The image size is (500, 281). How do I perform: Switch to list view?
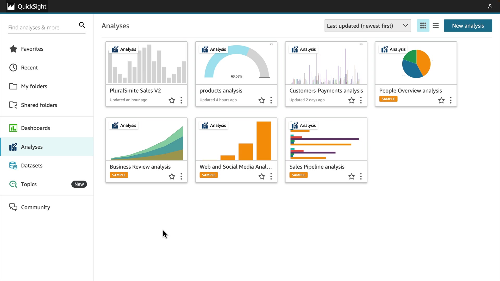click(436, 25)
